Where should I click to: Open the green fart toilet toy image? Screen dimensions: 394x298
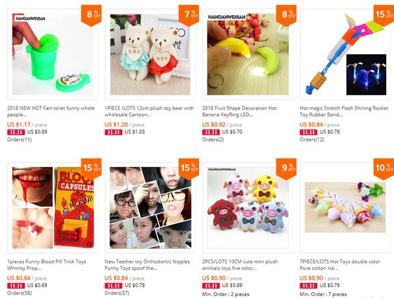click(x=53, y=54)
